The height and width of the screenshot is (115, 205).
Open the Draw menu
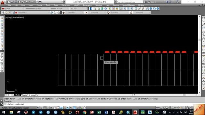[x=56, y=5]
